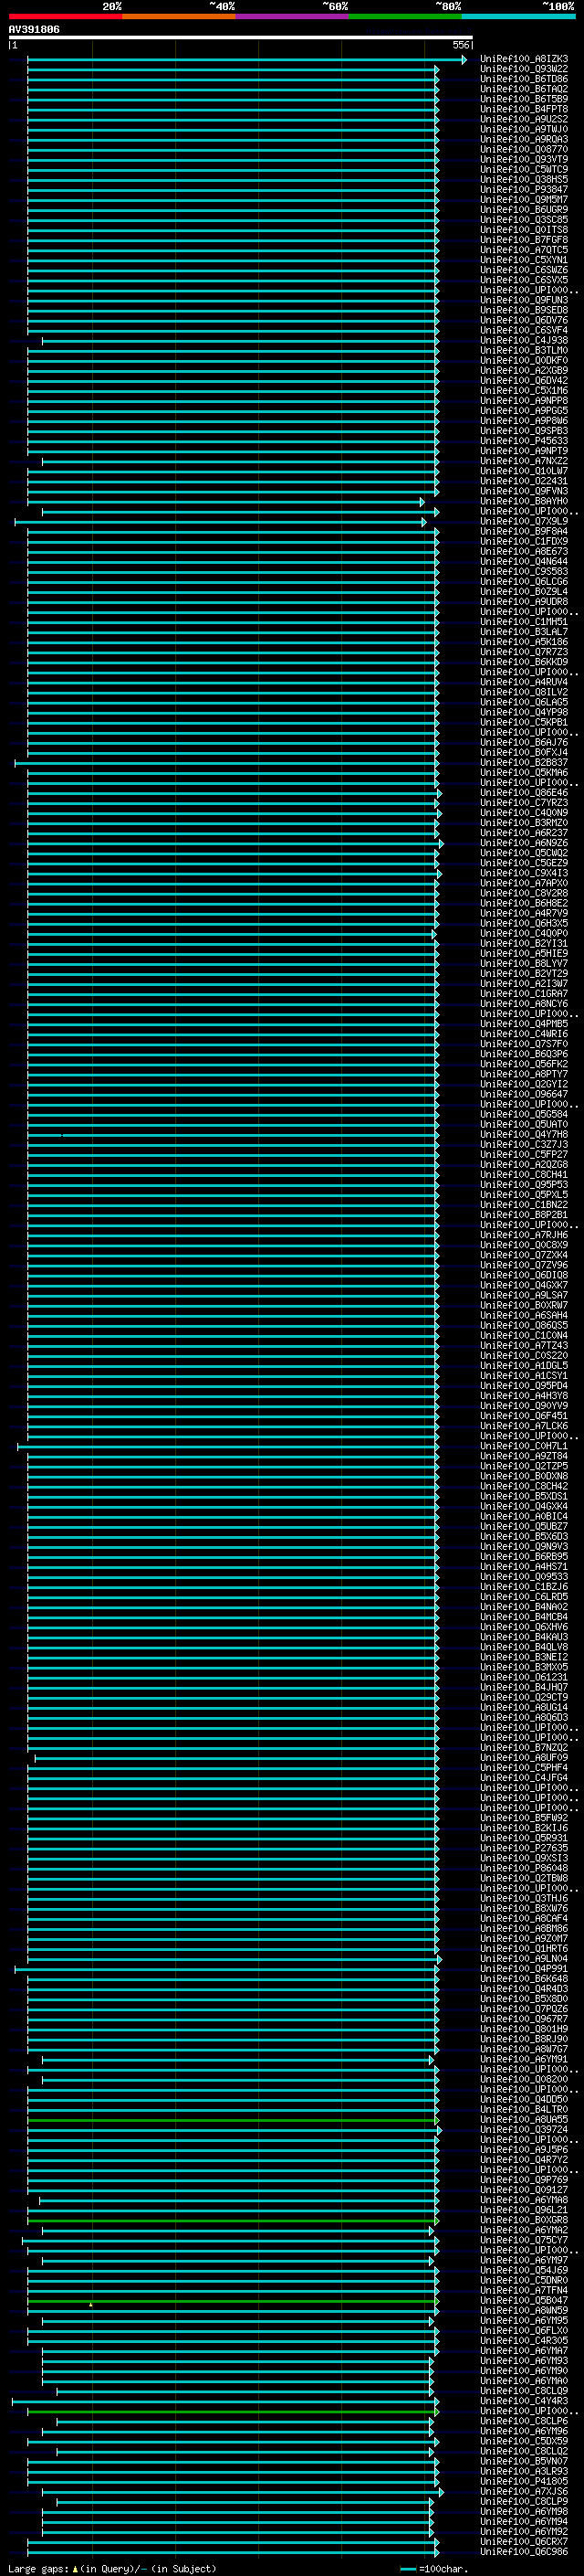The width and height of the screenshot is (584, 2576).
Task: Click the UniRef100_C5WTC9 label
Action: click(524, 169)
